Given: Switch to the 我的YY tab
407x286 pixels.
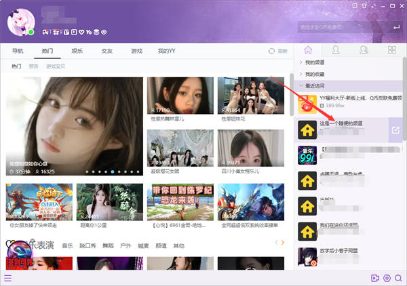Looking at the screenshot, I should click(167, 51).
